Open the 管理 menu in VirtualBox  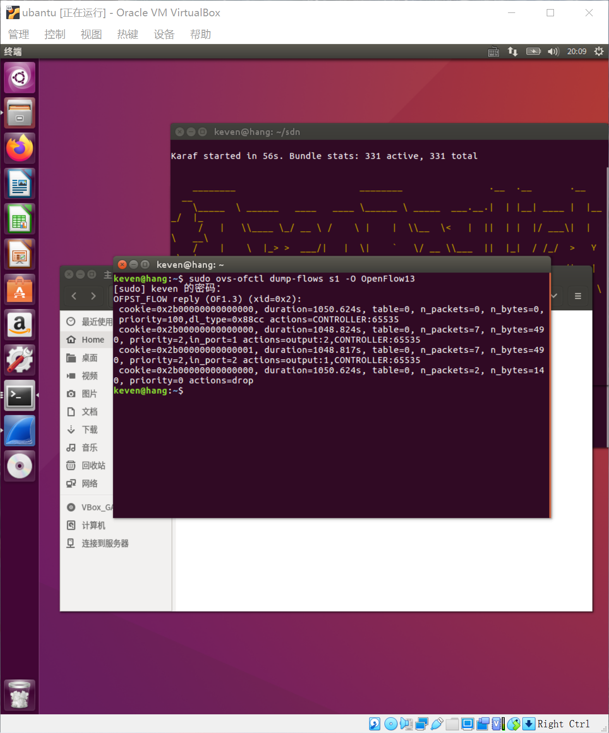point(19,34)
